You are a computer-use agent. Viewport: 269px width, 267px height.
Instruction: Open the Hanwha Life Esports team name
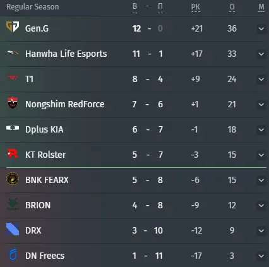pos(66,54)
